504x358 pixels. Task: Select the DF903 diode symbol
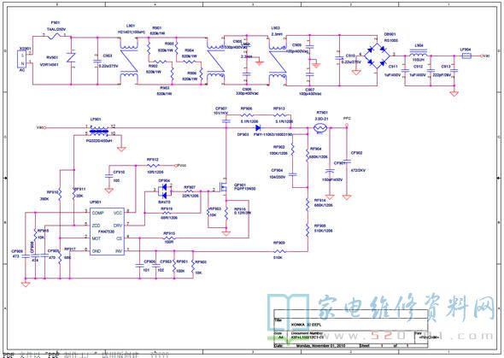pos(257,128)
